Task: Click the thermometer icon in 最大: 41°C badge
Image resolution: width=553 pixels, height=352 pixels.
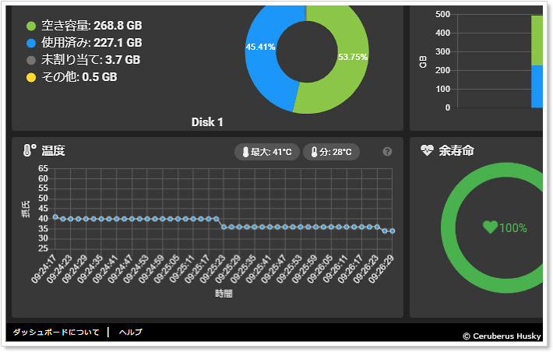Action: click(246, 152)
